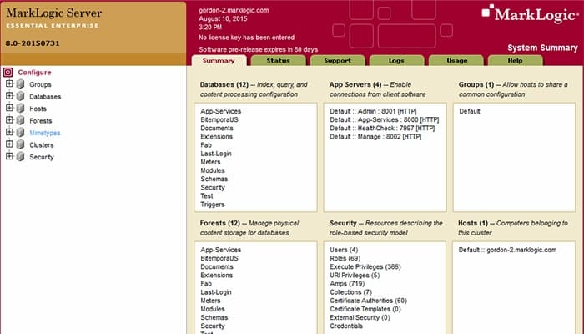Select Forests label in the left tree

pos(41,121)
